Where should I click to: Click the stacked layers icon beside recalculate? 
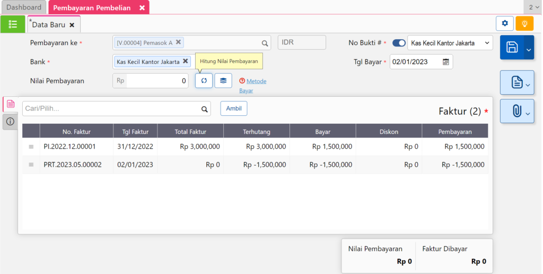click(223, 80)
